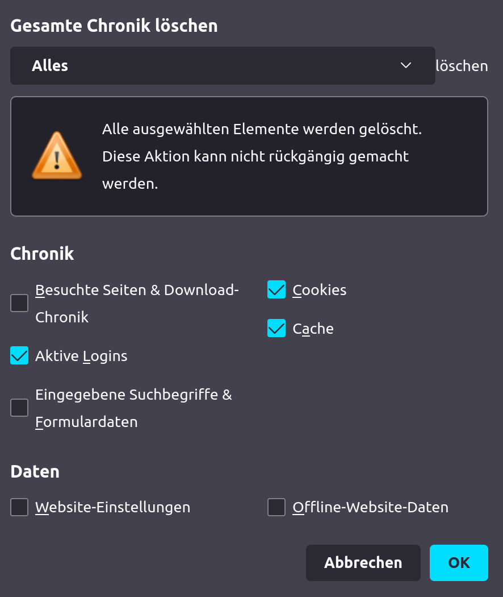Image resolution: width=503 pixels, height=597 pixels.
Task: Uncheck the Cookies checkbox square
Action: [276, 289]
